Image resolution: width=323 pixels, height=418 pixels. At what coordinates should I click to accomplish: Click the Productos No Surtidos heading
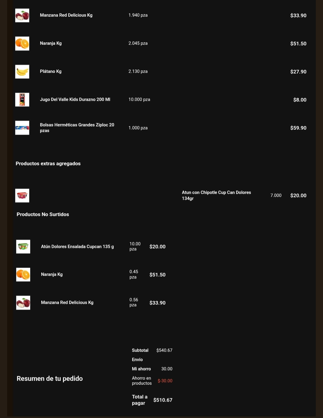pyautogui.click(x=43, y=214)
